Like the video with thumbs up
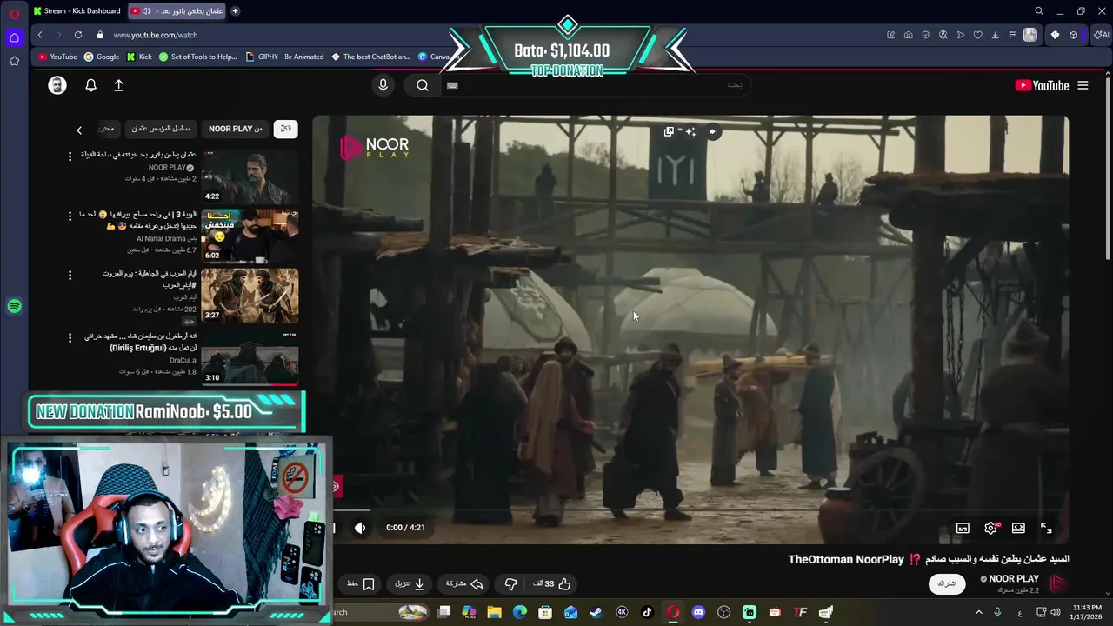 551,584
